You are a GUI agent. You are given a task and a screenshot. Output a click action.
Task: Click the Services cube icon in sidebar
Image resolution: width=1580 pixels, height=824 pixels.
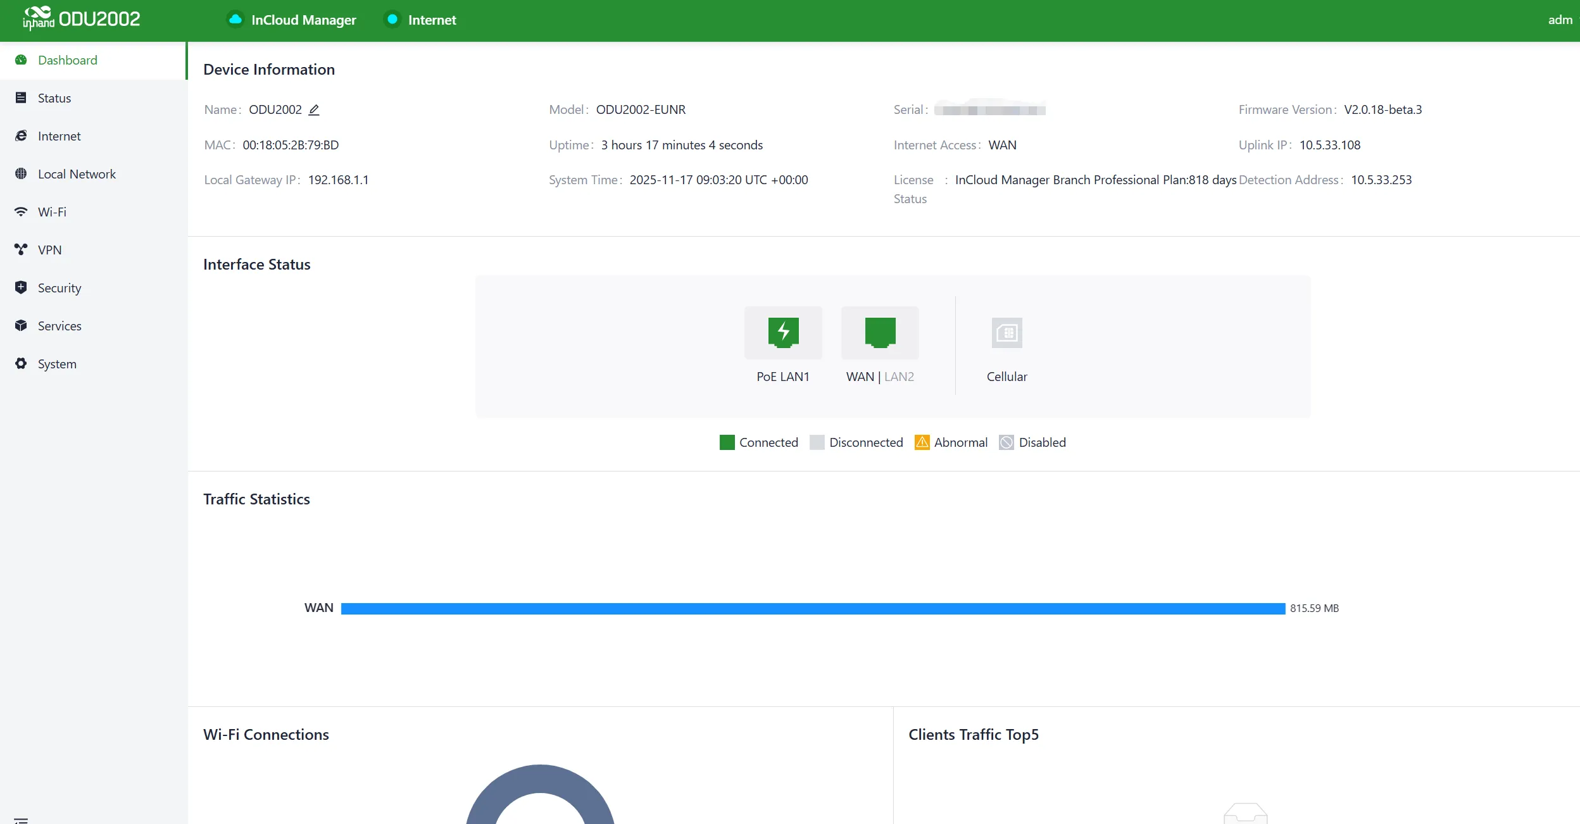[x=21, y=326]
